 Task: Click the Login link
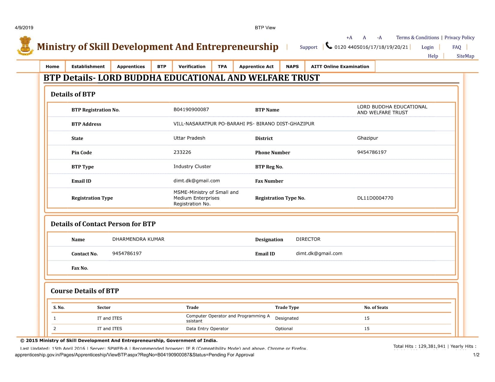[x=427, y=47]
